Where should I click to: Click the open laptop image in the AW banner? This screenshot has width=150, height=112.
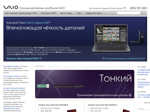[111, 38]
